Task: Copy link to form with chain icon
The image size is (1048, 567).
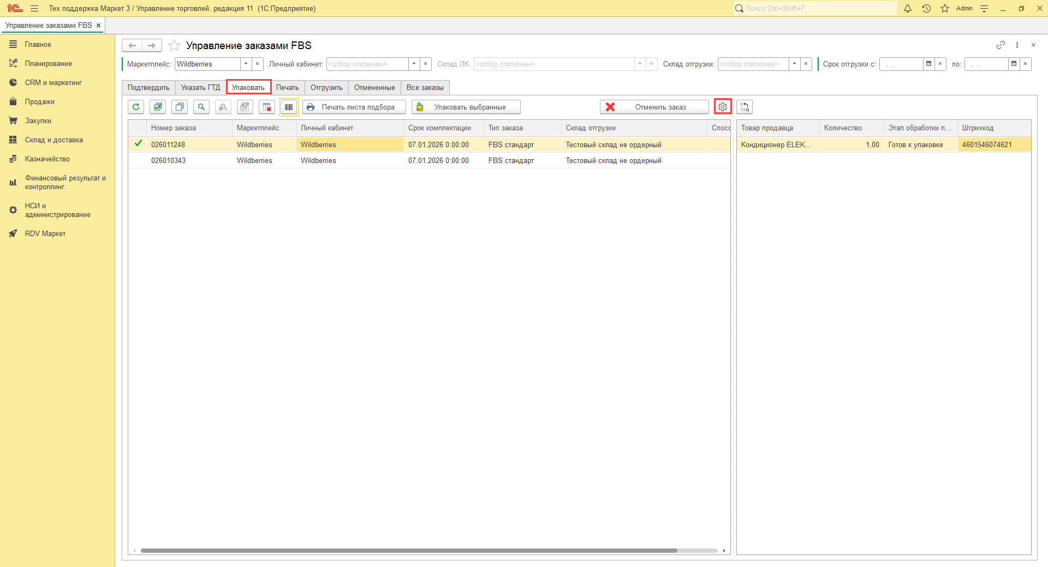Action: click(1001, 45)
